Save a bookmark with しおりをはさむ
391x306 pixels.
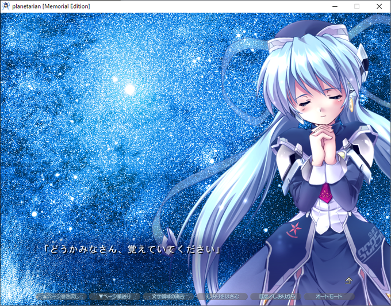coord(222,297)
